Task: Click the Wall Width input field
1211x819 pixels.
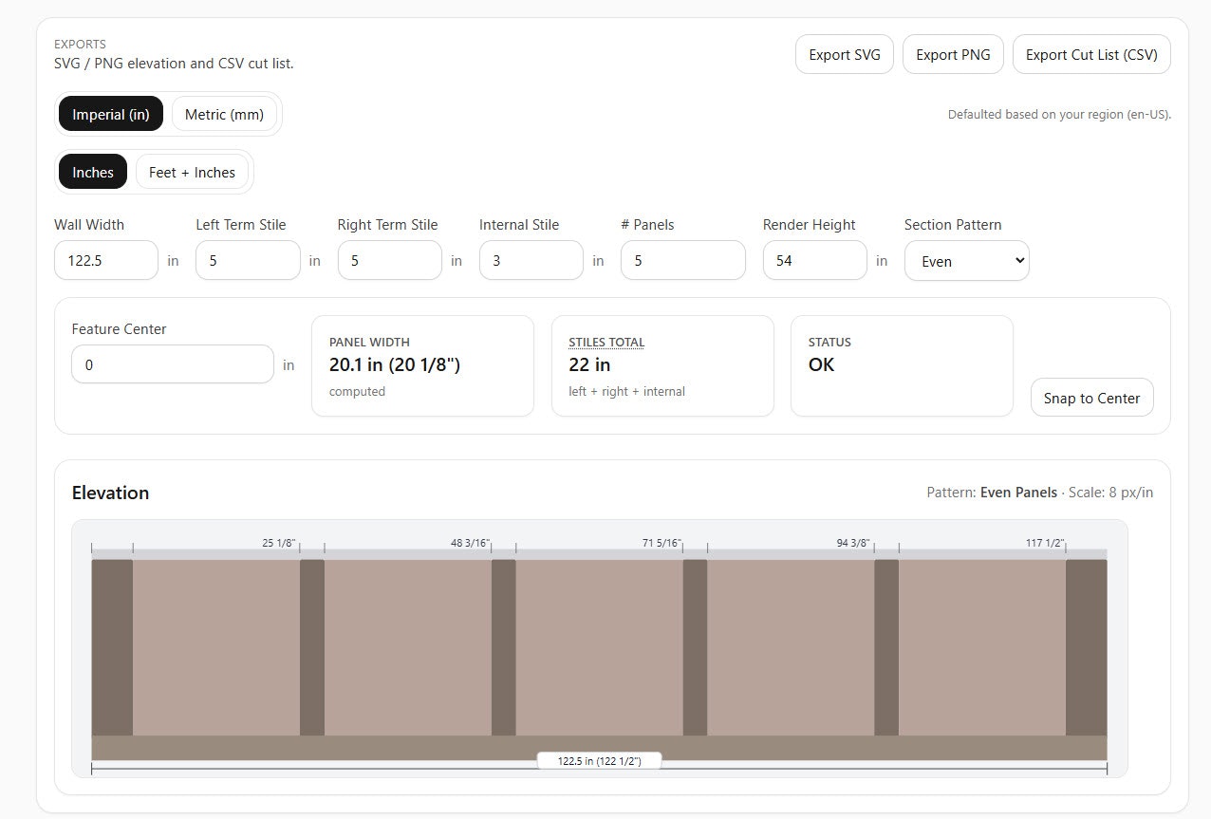Action: pos(105,259)
